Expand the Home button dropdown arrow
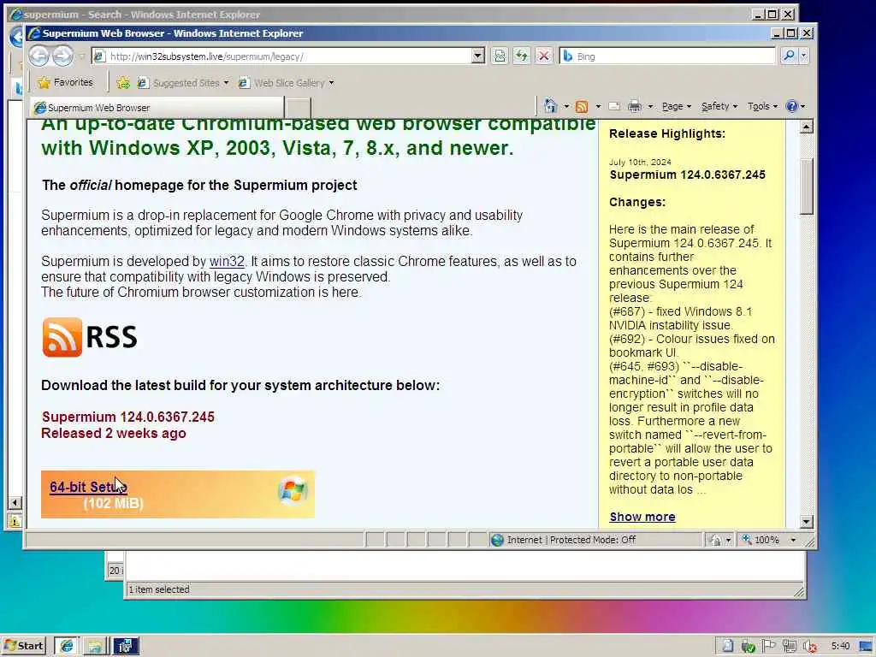The image size is (876, 657). pyautogui.click(x=566, y=106)
